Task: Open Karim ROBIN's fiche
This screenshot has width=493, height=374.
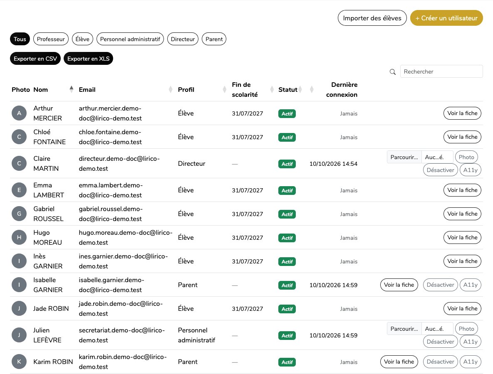Action: tap(399, 362)
